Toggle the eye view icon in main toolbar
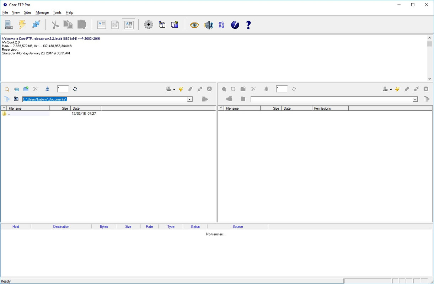The width and height of the screenshot is (434, 284). pos(194,25)
